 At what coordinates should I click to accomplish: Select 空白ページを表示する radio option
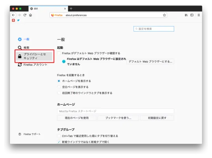click(x=59, y=87)
